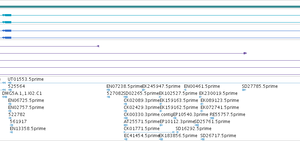The image size is (300, 141).
Task: Select the EK230019.5prime label
Action: [x=218, y=93]
